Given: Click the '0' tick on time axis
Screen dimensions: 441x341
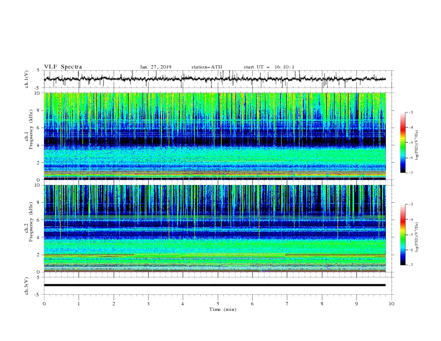Looking at the screenshot, I should pos(44,304).
